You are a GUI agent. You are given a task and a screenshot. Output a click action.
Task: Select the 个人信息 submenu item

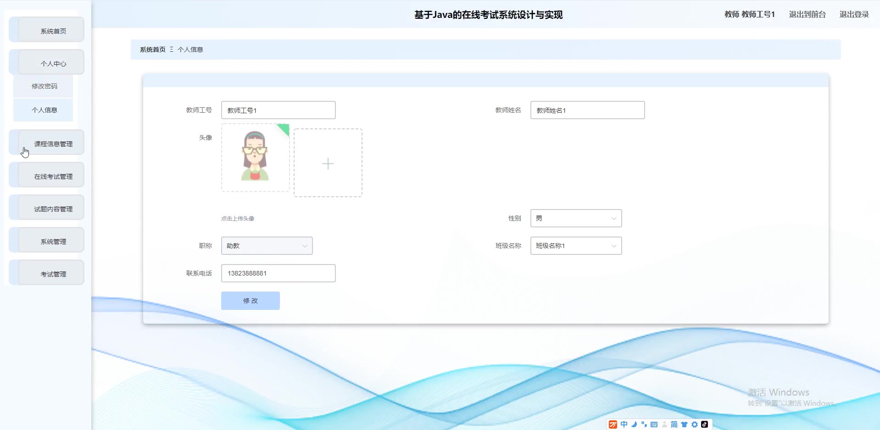[43, 110]
